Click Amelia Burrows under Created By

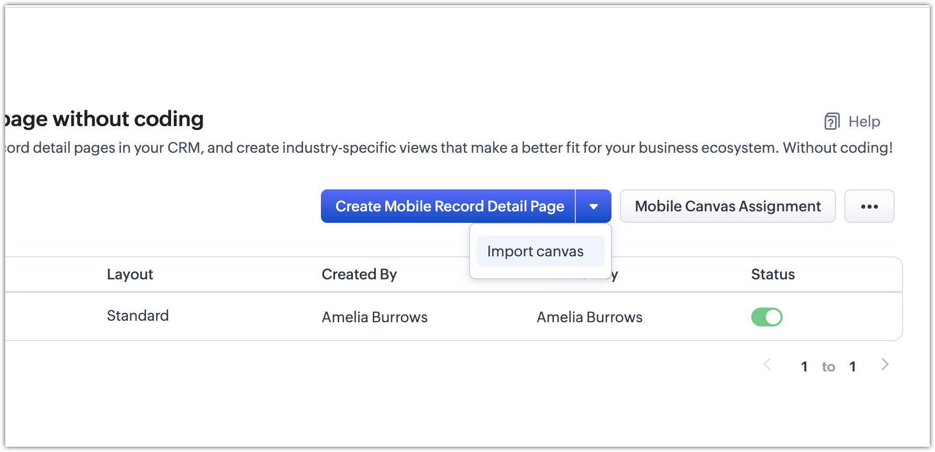[x=374, y=317]
